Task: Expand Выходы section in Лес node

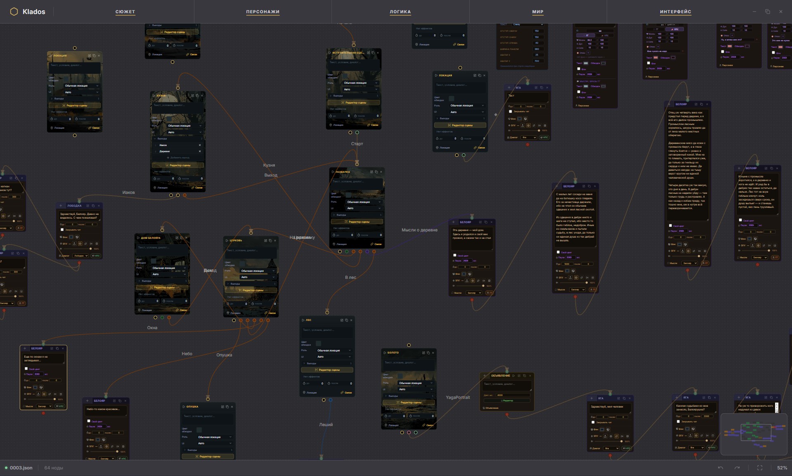Action: 327,363
